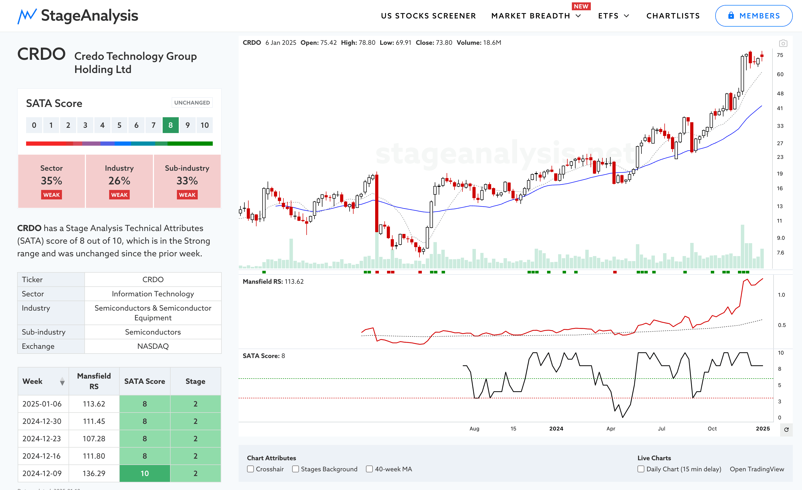The height and width of the screenshot is (490, 802).
Task: Reset the chart with refresh icon
Action: [786, 429]
